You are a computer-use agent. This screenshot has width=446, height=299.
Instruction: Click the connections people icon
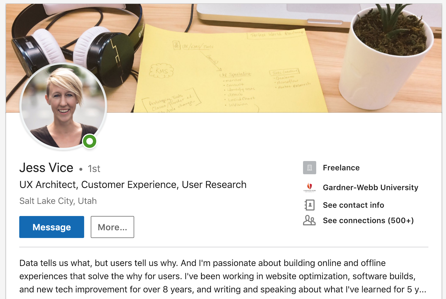309,220
